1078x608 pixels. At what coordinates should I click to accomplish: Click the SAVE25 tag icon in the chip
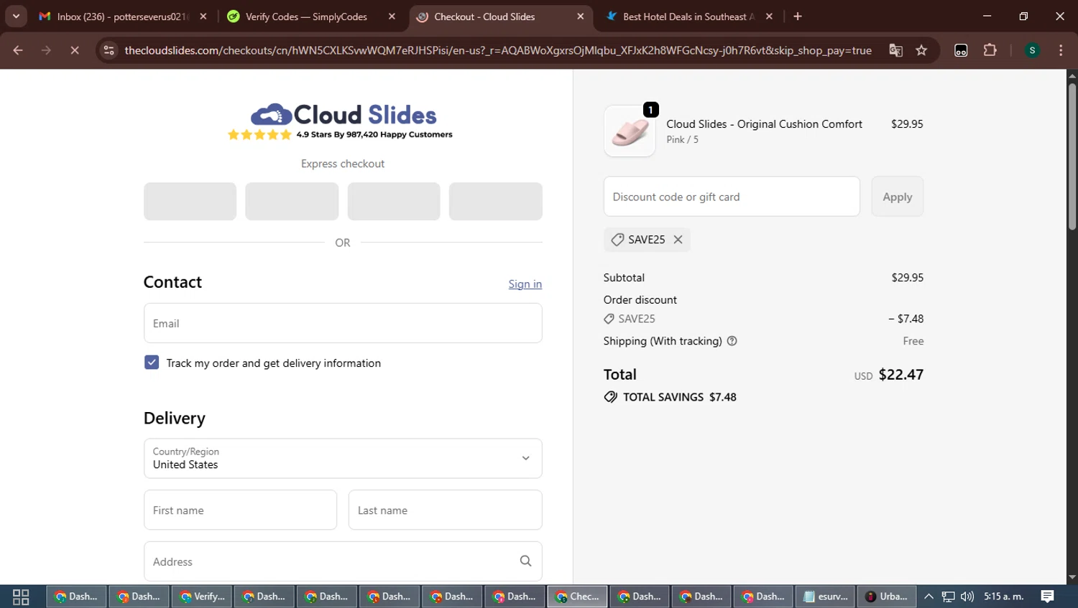click(x=617, y=240)
